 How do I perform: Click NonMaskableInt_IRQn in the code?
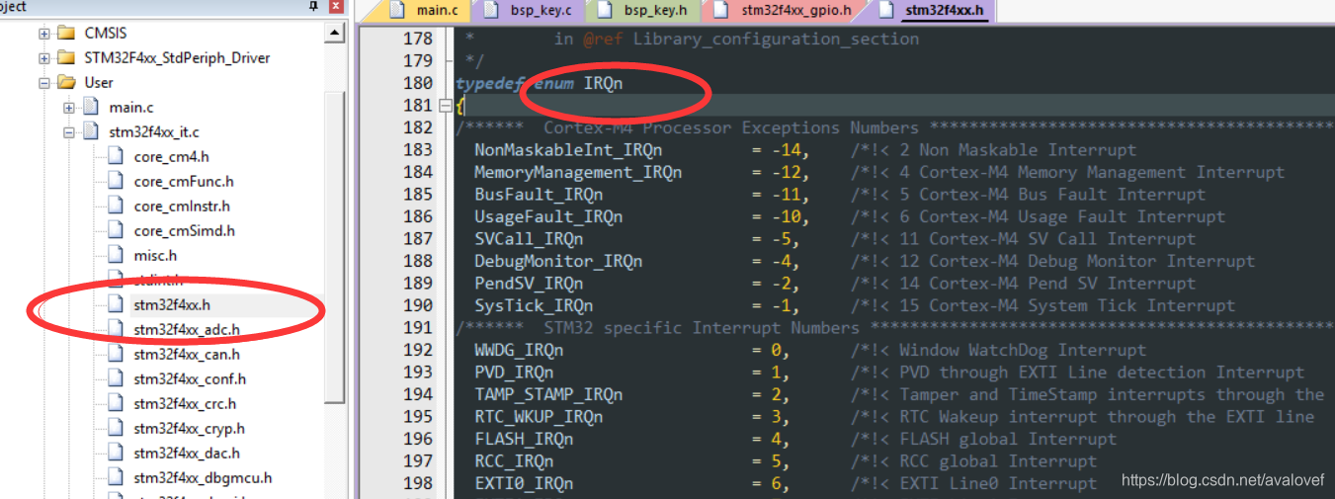(x=568, y=150)
